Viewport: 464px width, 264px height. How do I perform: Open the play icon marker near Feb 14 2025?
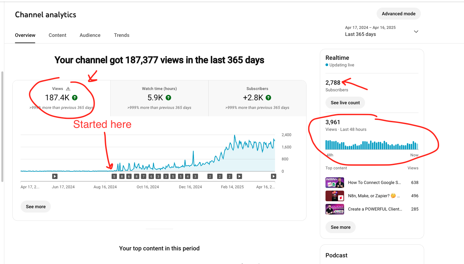pyautogui.click(x=239, y=176)
